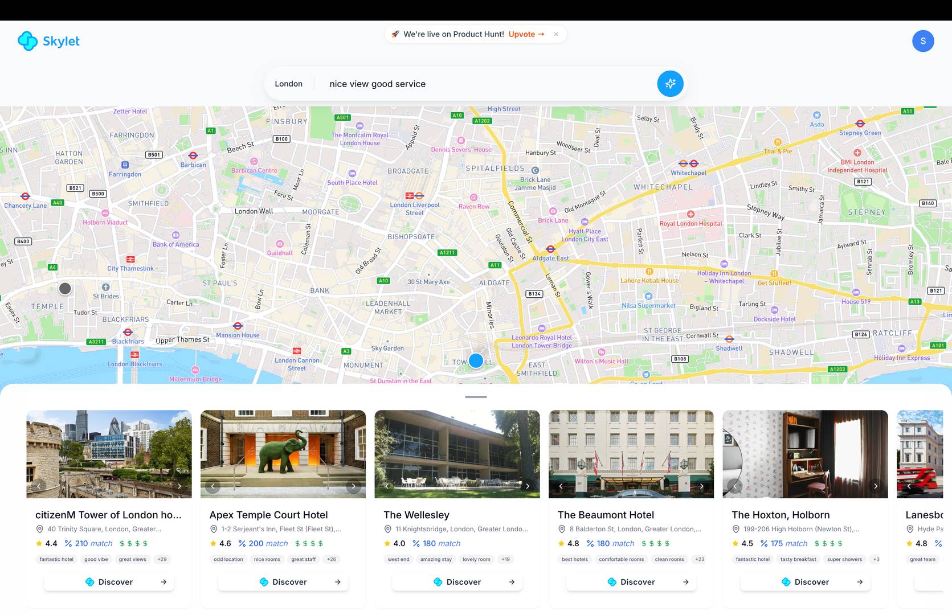The height and width of the screenshot is (615, 952).
Task: Expand +19 more tags on The Wellesley
Action: [x=506, y=559]
